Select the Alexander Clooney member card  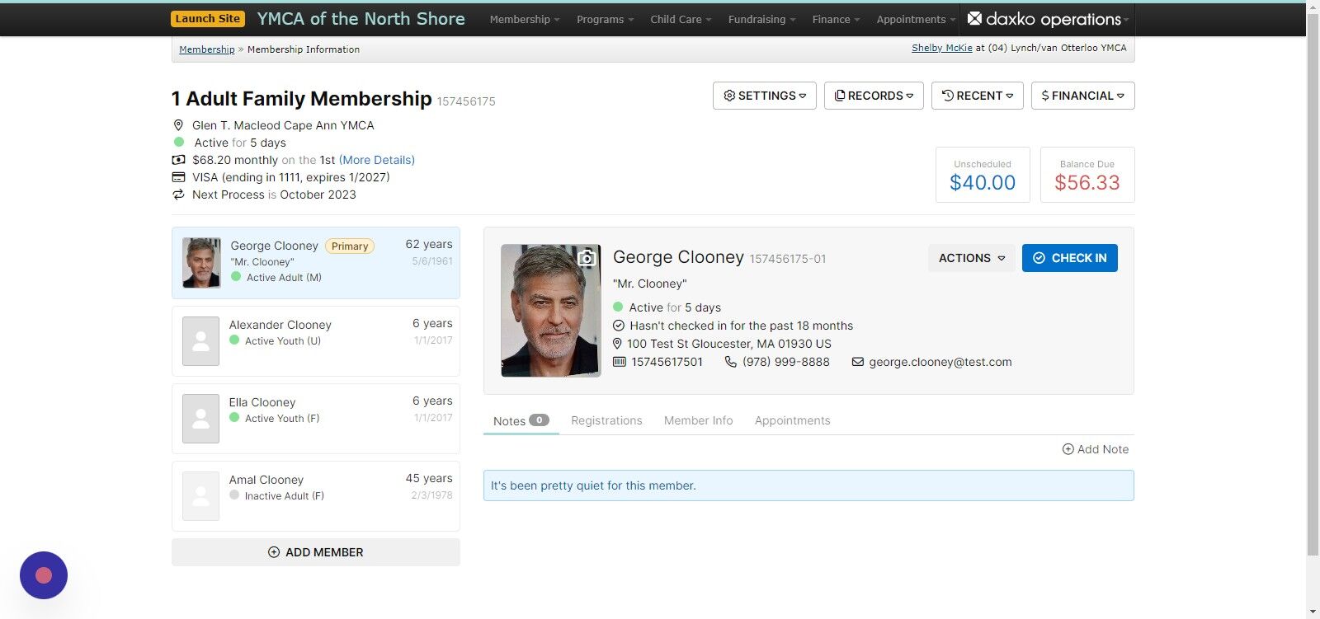[316, 341]
